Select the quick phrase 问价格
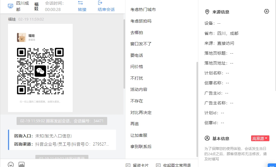The image size is (276, 167). point(136,67)
